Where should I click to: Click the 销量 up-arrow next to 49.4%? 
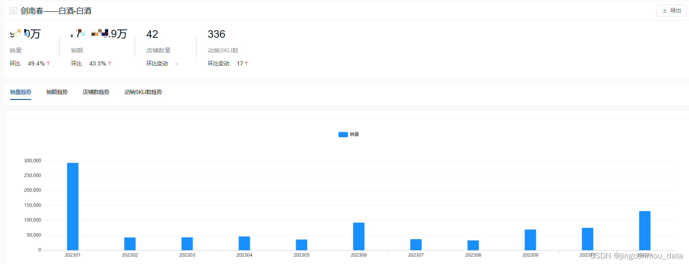48,63
